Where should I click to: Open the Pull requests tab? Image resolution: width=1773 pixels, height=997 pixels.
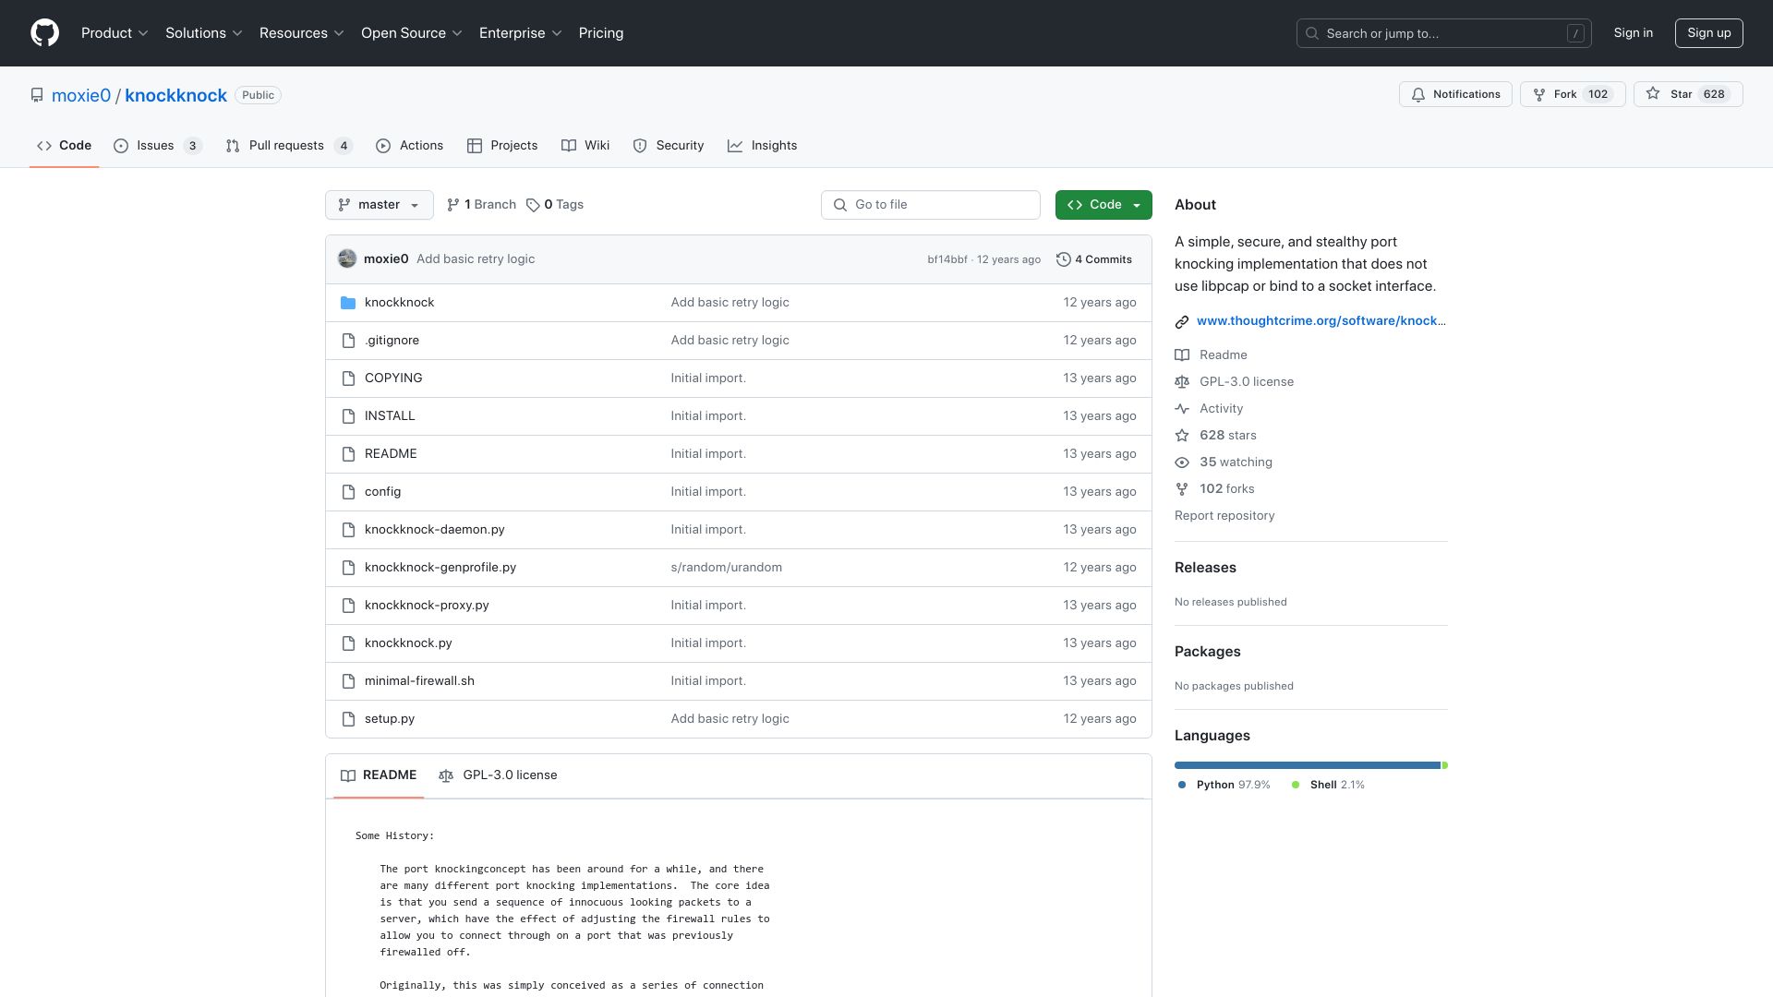tap(289, 146)
